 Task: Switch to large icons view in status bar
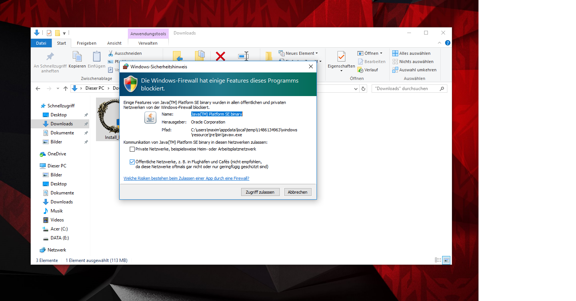point(446,260)
